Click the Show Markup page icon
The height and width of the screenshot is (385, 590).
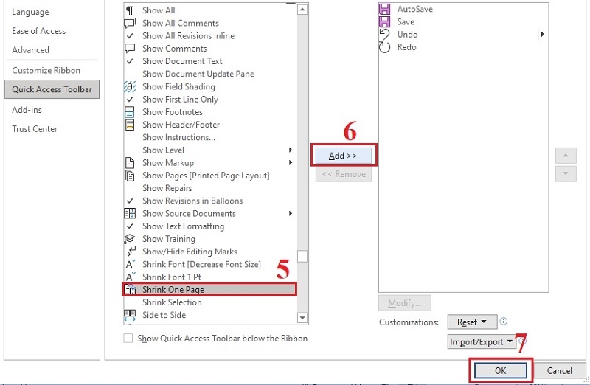(x=130, y=162)
